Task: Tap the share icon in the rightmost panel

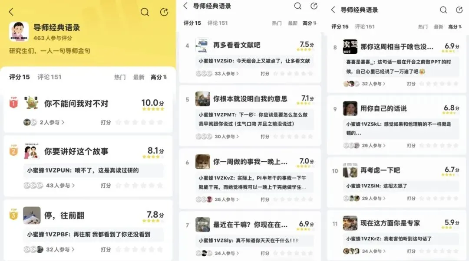Action: pyautogui.click(x=459, y=10)
